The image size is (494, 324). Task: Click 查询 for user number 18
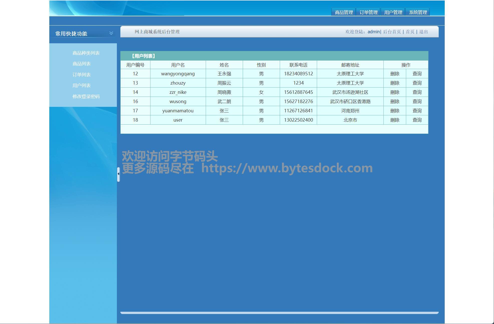point(417,120)
